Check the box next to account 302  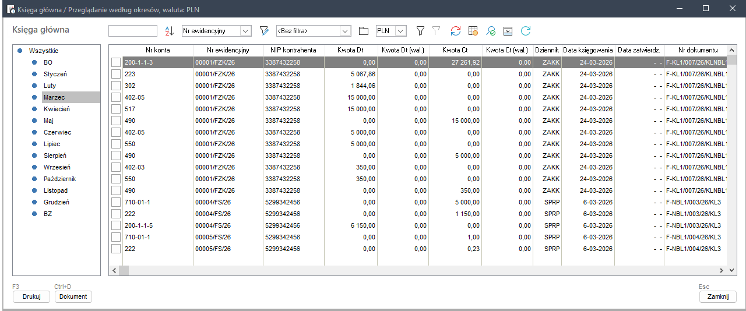click(x=116, y=86)
